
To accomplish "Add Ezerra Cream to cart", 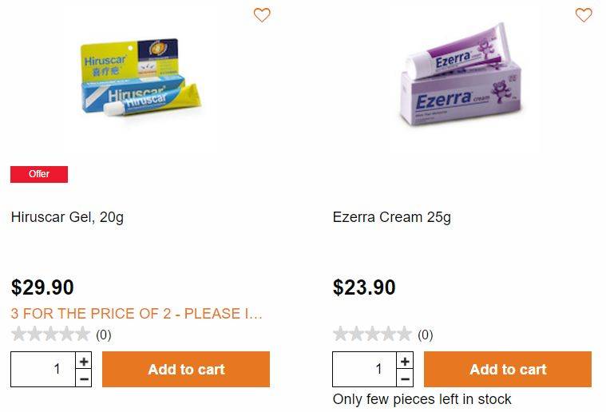I will click(508, 369).
